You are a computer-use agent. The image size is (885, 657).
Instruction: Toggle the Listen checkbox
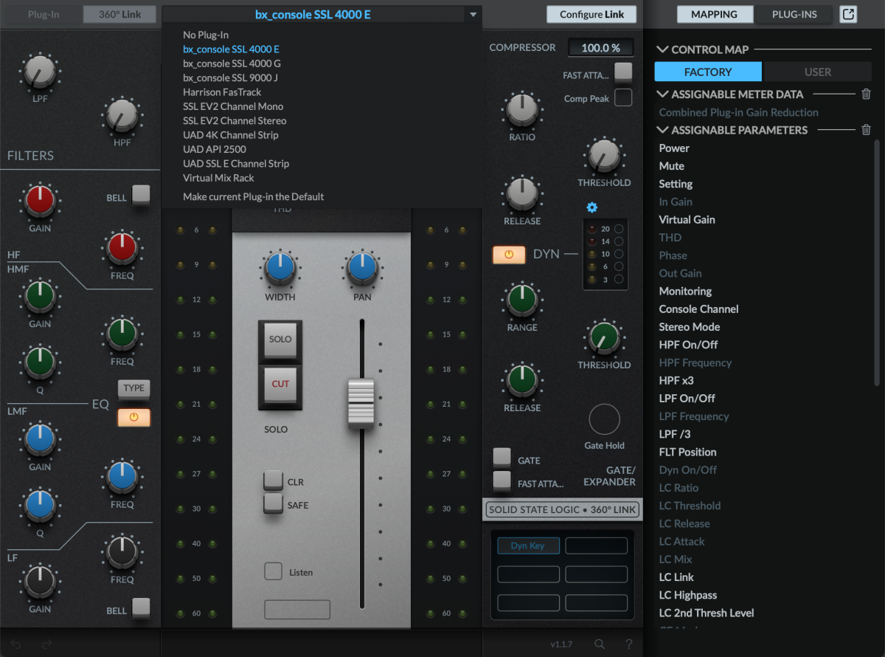(273, 571)
